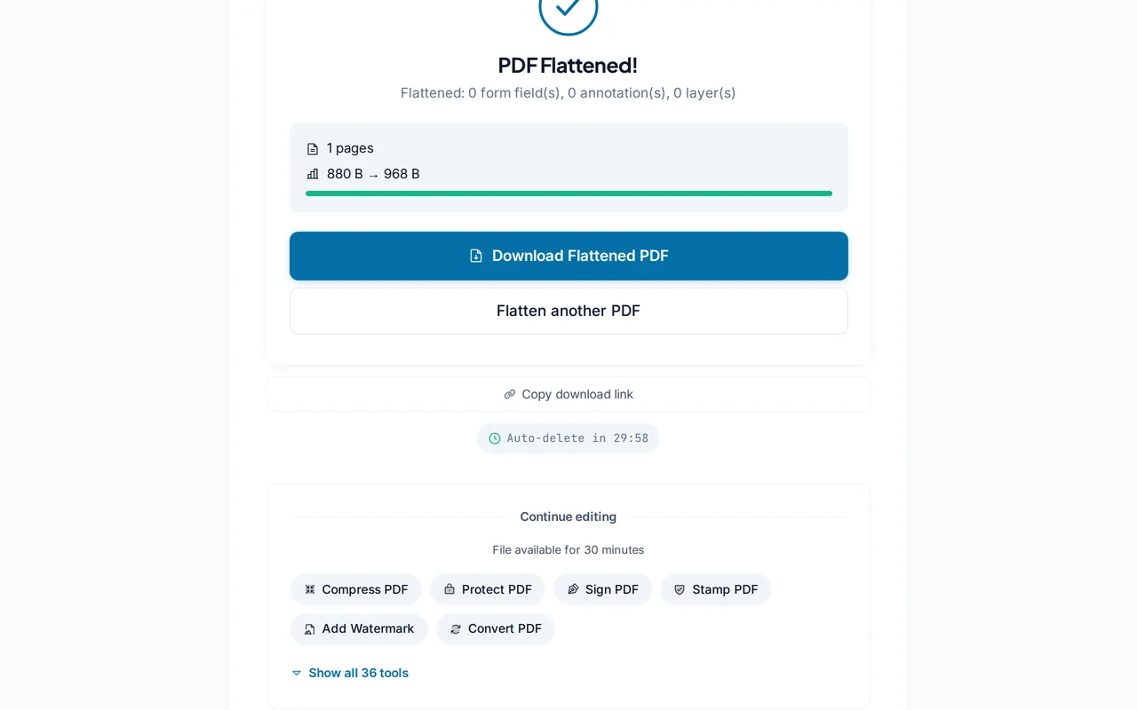Click the file icon inside the download button
Screen dimensions: 1137x710
click(x=476, y=256)
